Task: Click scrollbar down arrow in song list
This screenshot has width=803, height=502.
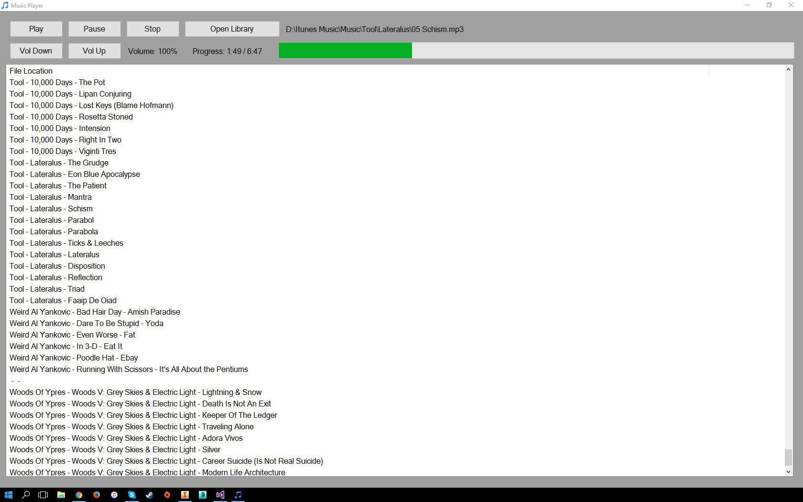Action: tap(788, 471)
